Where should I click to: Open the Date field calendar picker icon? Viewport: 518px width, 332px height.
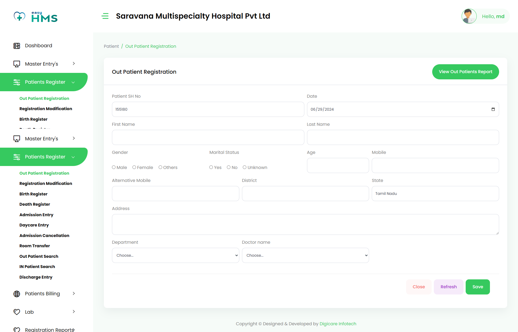pos(493,109)
